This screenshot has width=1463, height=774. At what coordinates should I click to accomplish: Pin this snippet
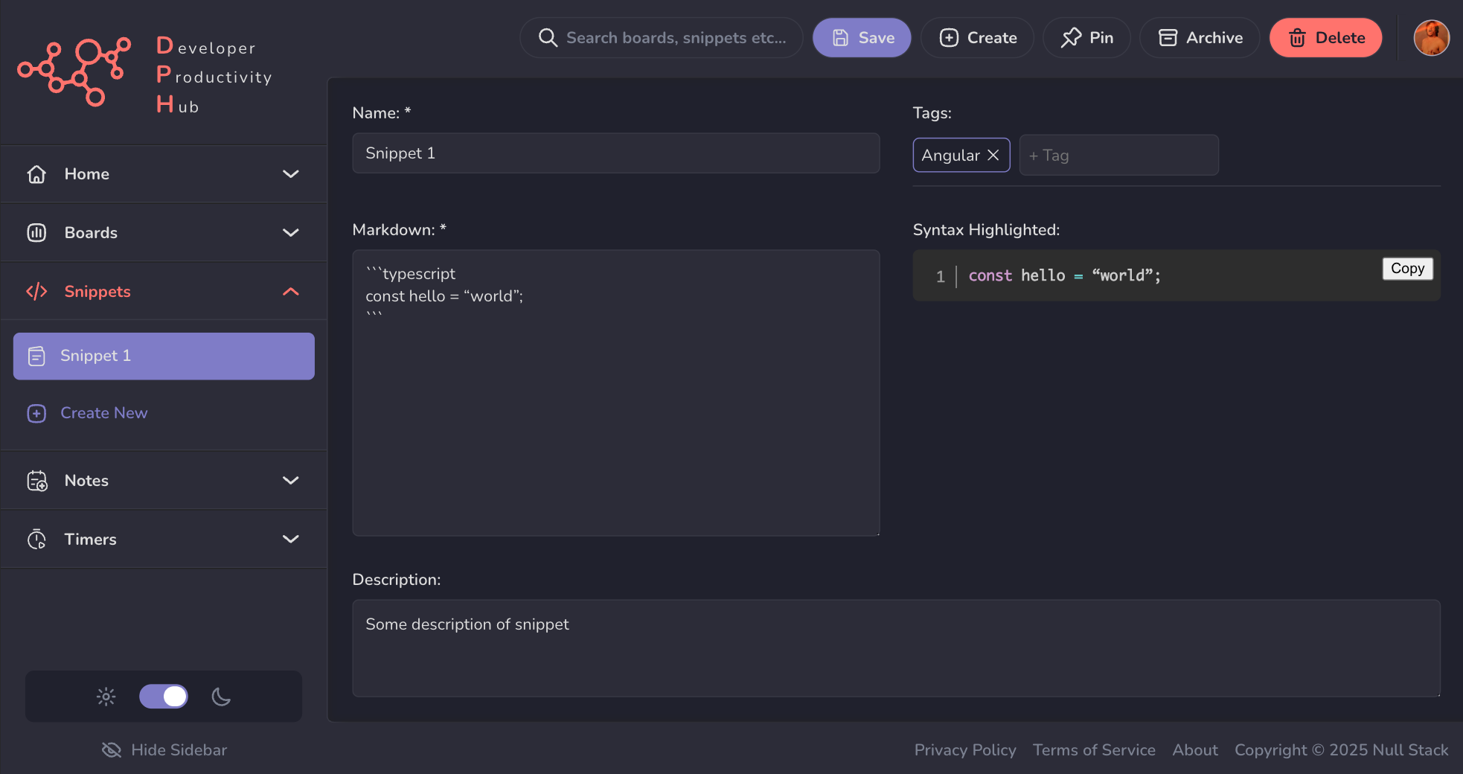(1086, 37)
